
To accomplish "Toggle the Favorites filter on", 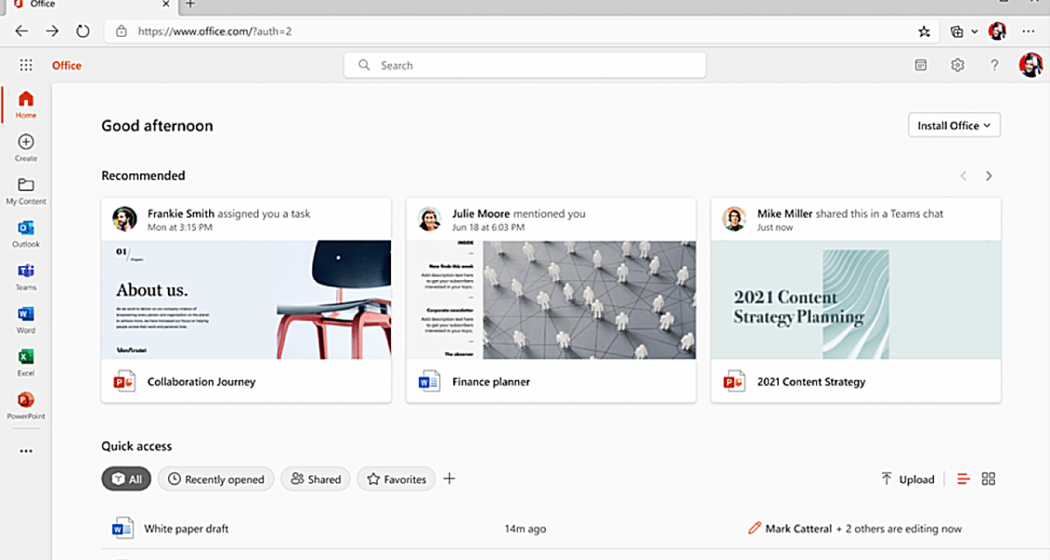I will [395, 479].
